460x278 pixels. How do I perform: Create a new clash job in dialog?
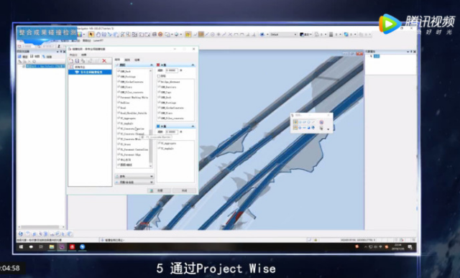71,61
